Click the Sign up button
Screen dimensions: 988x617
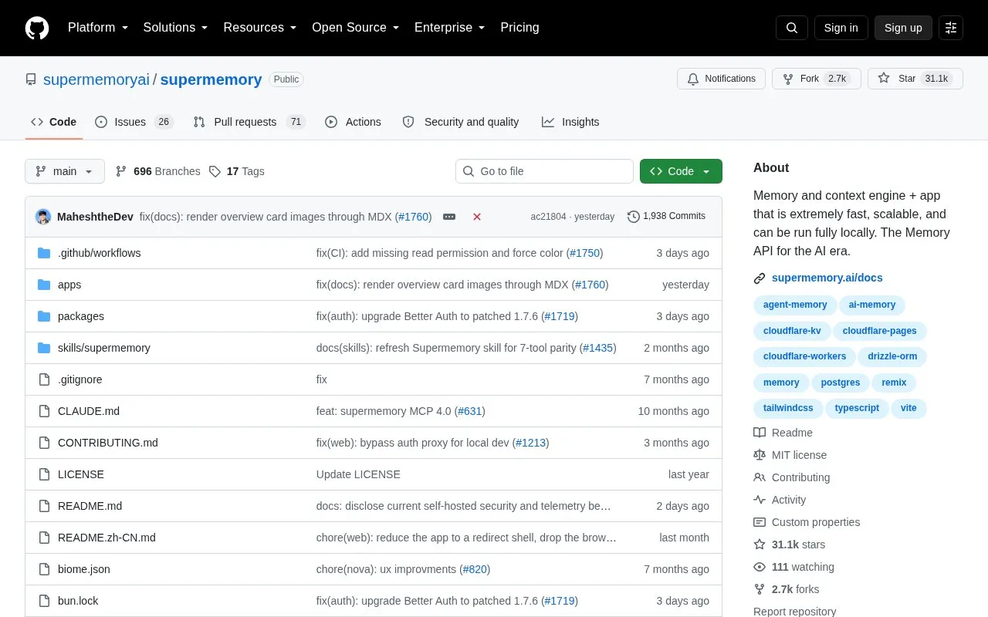[903, 28]
